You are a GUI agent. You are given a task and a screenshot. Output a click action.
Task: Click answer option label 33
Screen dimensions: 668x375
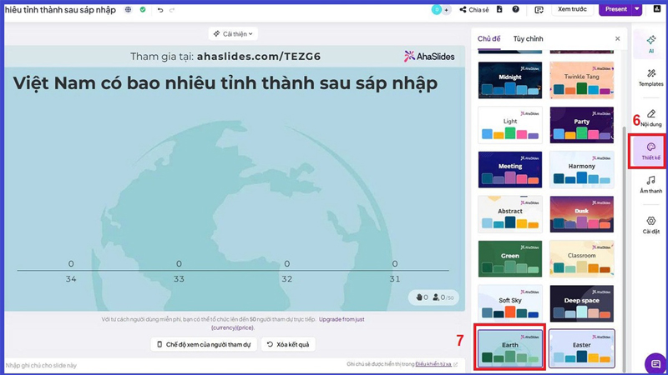179,279
